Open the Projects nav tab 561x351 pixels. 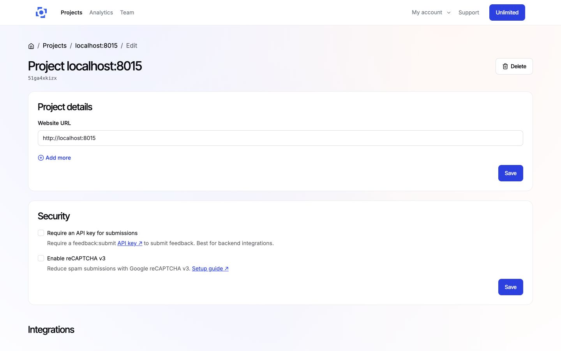point(71,12)
